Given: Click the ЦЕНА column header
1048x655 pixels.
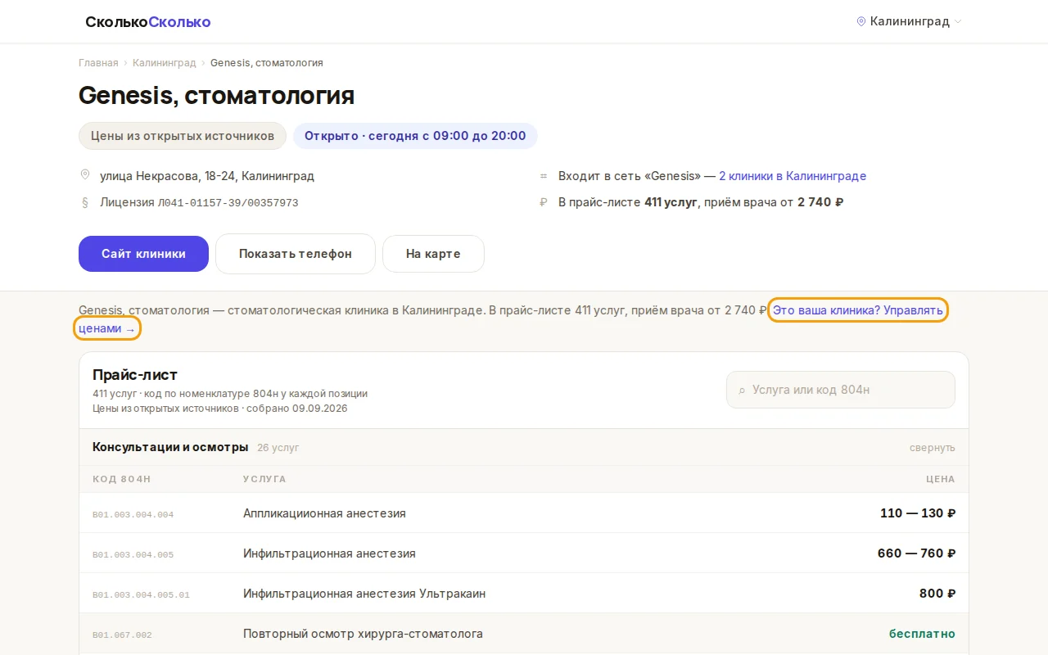Looking at the screenshot, I should pyautogui.click(x=941, y=479).
